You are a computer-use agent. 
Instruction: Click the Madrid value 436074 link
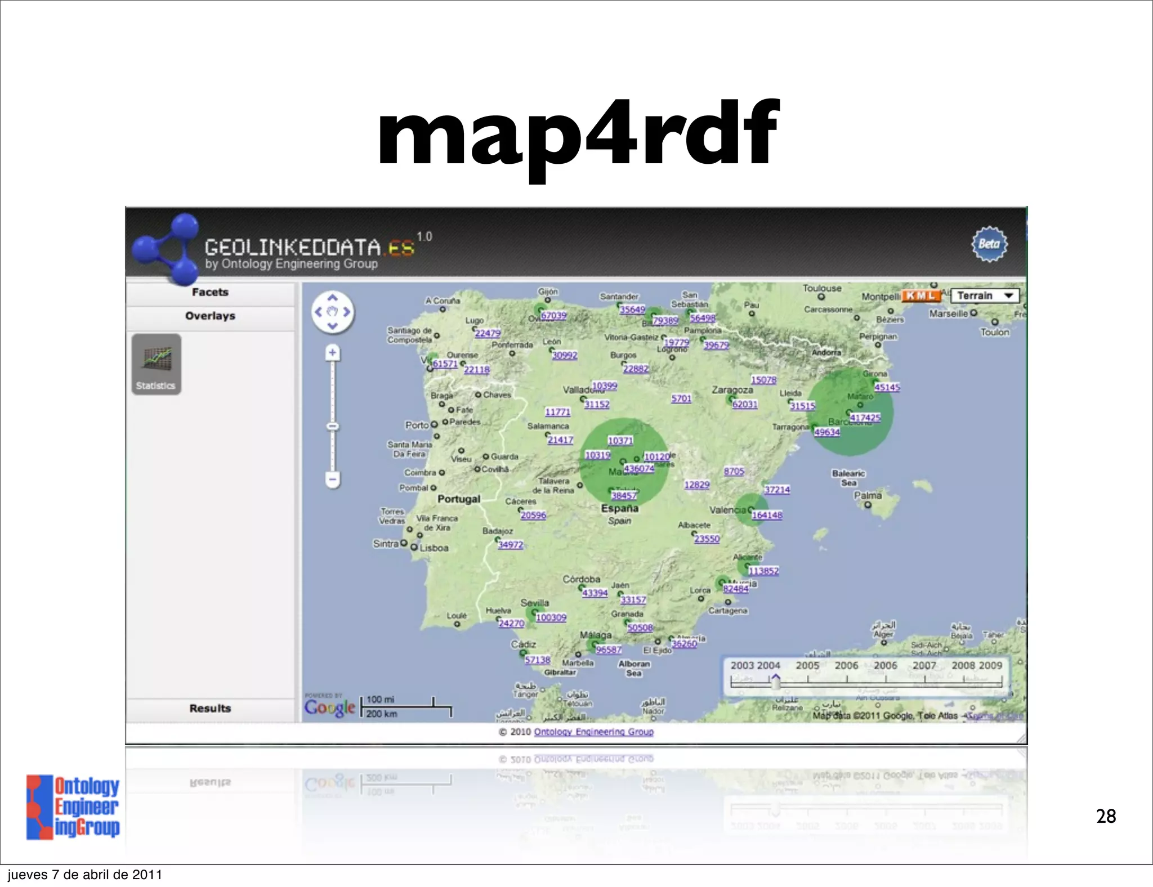point(639,468)
